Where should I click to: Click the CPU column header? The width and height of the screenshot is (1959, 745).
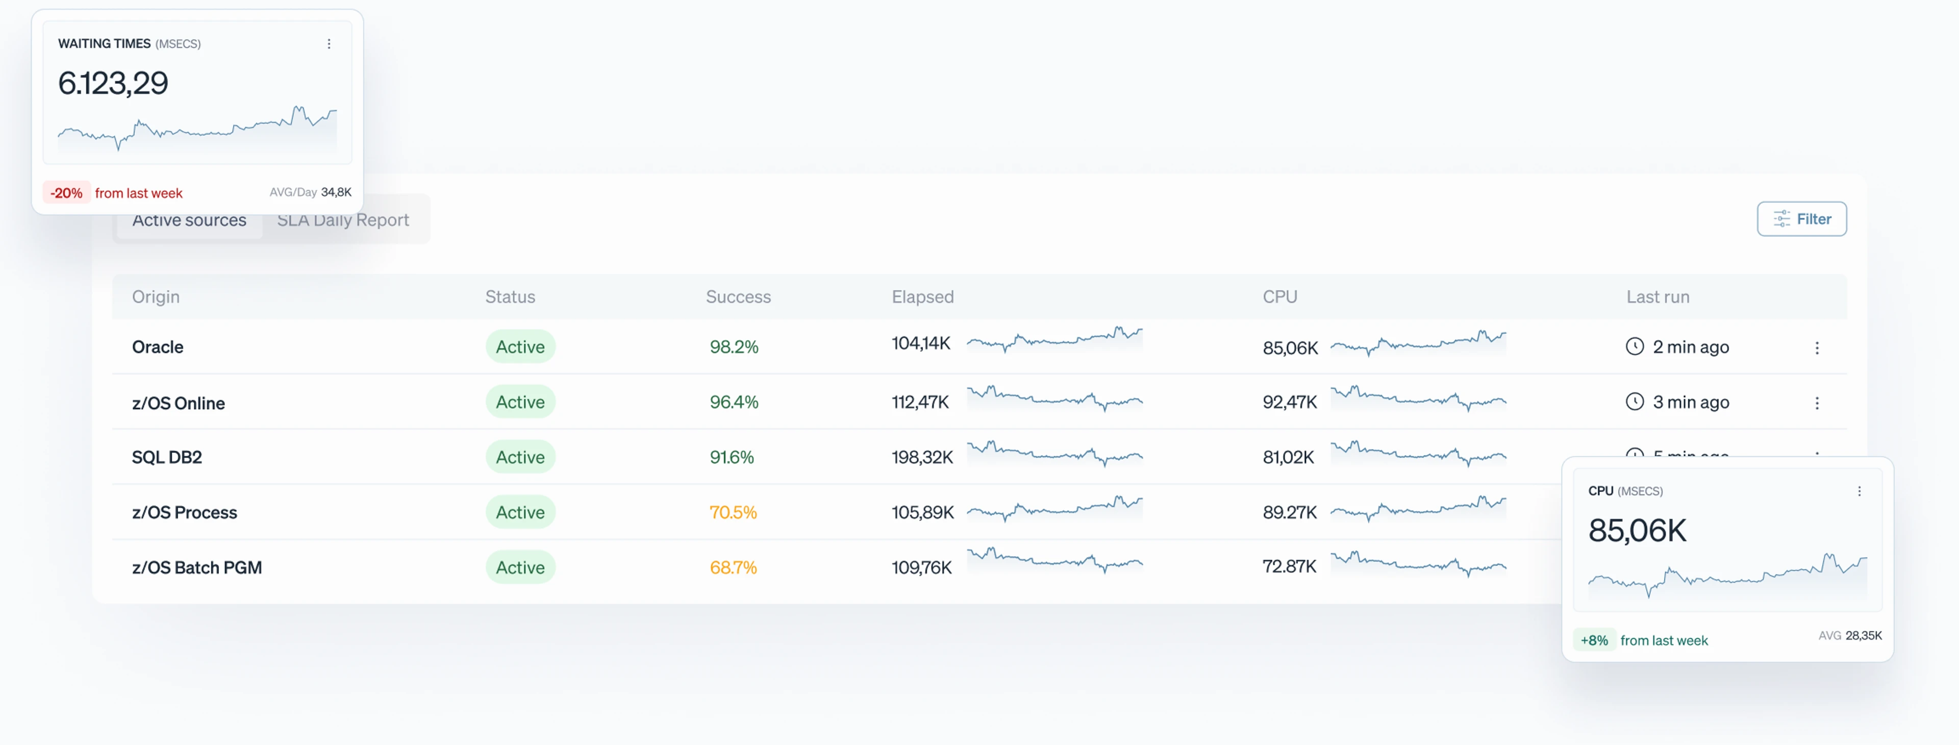[x=1280, y=297]
